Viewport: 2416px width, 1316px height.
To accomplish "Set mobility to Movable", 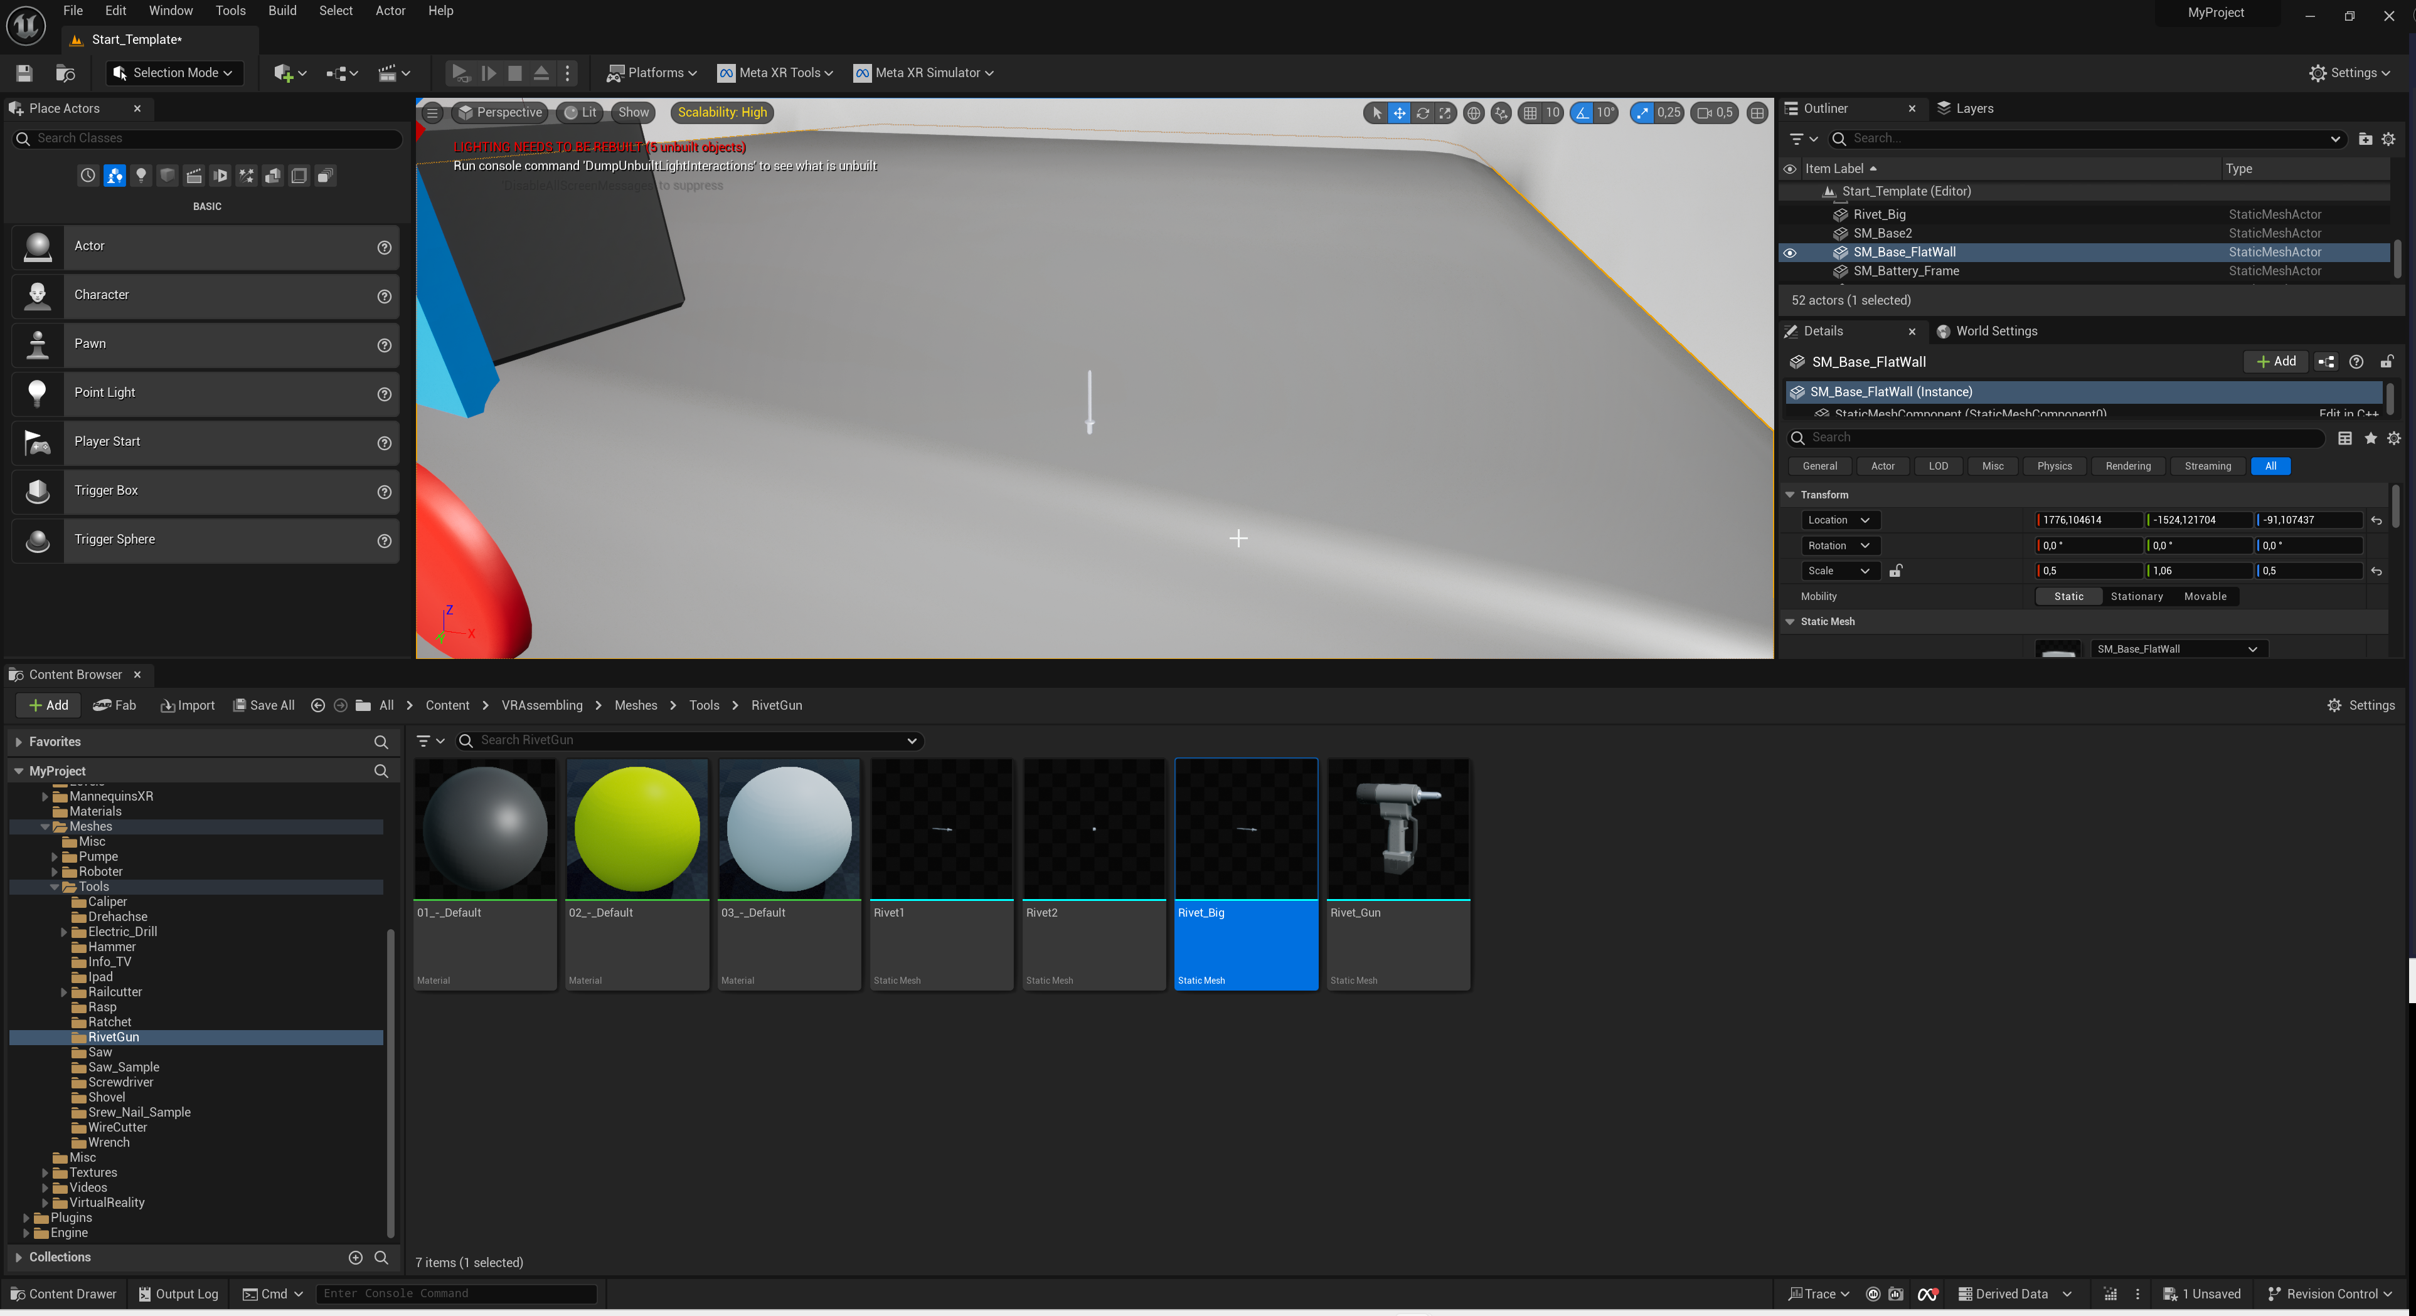I will click(2204, 596).
